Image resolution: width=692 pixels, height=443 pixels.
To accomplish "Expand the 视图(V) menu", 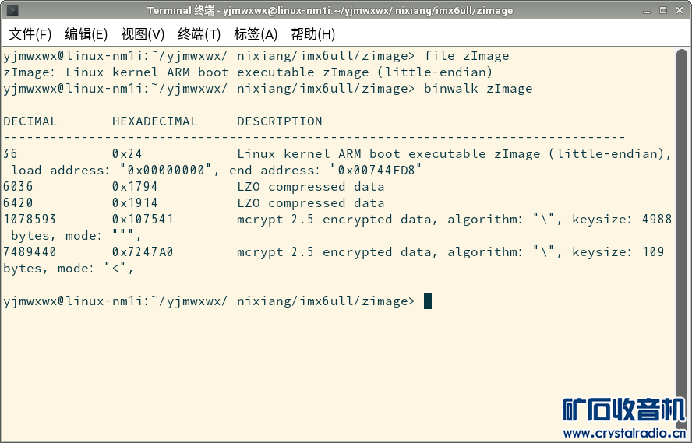I will pyautogui.click(x=143, y=34).
